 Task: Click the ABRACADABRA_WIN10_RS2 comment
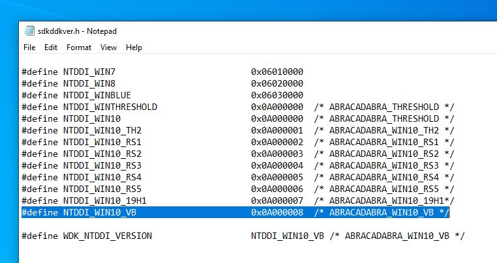[384, 154]
